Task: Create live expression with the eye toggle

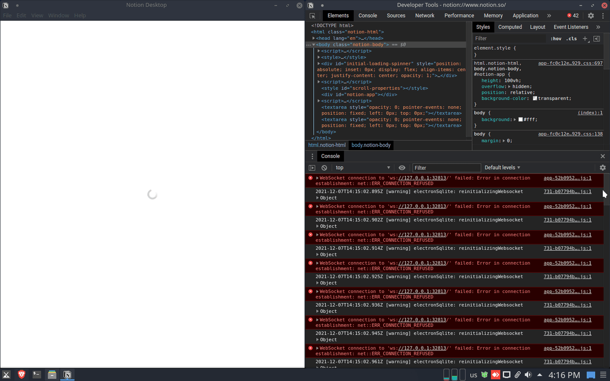Action: pyautogui.click(x=402, y=167)
